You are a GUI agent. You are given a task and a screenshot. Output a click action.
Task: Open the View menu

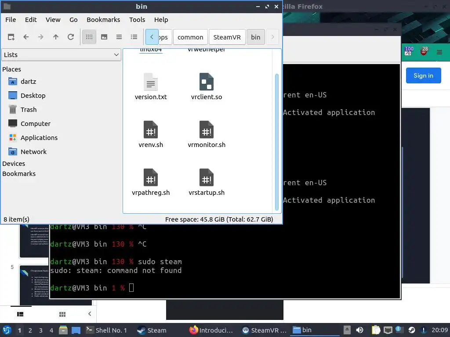[x=53, y=20]
